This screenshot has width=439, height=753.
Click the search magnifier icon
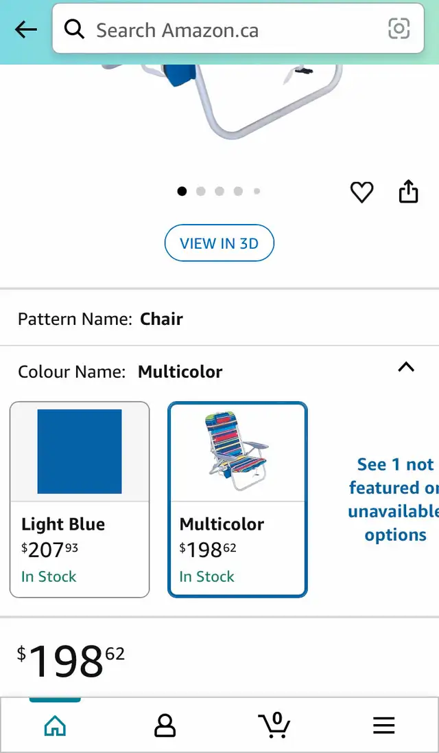pyautogui.click(x=74, y=30)
